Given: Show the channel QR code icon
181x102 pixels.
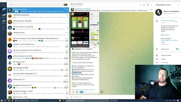Looking at the screenshot, I should pos(176,22).
